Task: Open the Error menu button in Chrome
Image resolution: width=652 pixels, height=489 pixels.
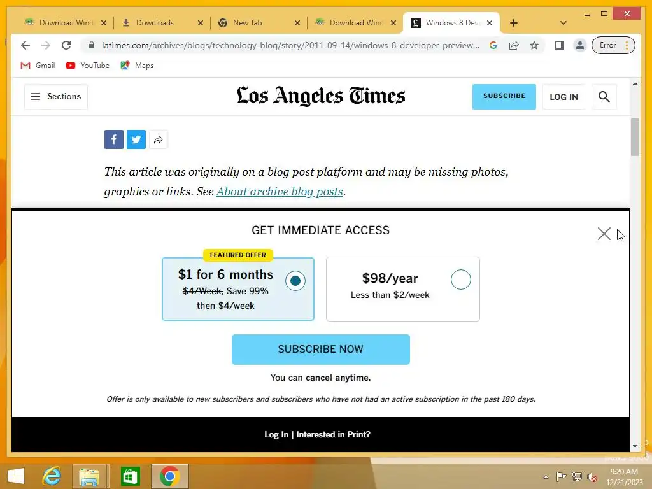Action: 613,45
